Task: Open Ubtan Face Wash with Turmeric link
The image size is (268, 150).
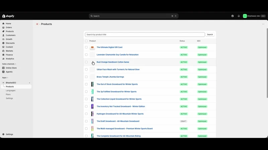Action: pyautogui.click(x=118, y=70)
